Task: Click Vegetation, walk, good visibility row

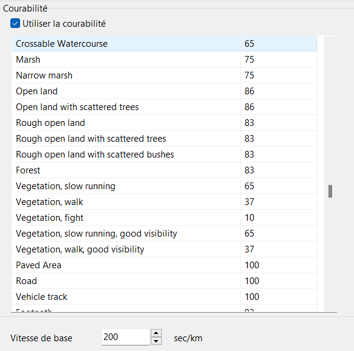Action: (164, 249)
